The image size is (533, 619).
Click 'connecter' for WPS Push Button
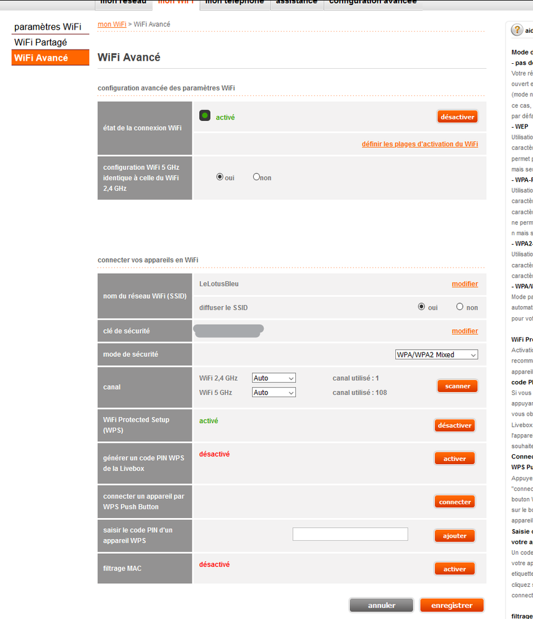[x=455, y=502]
